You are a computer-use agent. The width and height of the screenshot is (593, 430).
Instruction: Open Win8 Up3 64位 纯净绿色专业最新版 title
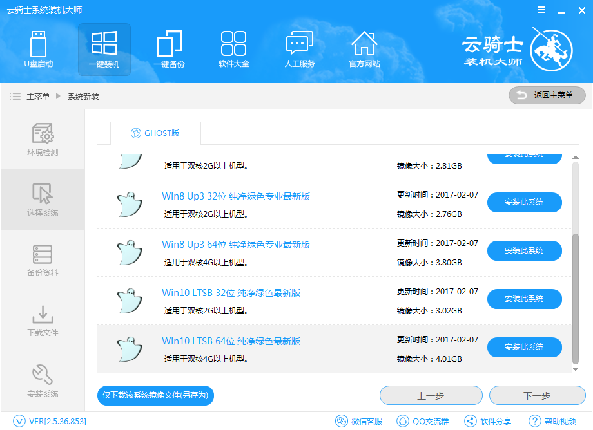[236, 245]
